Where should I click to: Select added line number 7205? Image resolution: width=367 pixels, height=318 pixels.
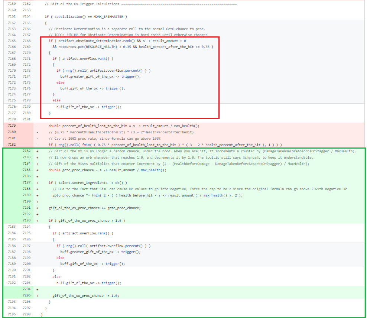coord(26,295)
